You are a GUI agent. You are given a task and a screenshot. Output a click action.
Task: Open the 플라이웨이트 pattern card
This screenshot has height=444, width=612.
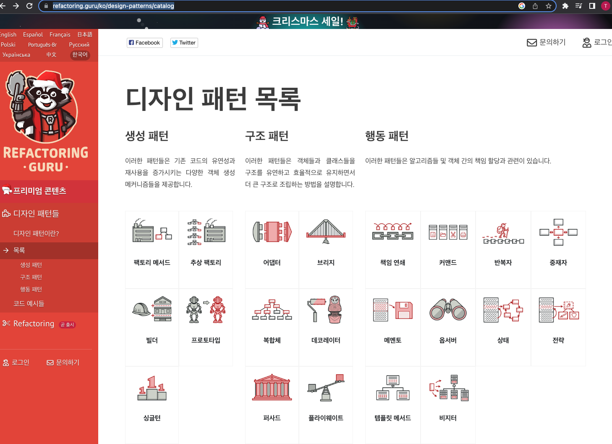(x=326, y=405)
